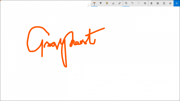Viewport: 180px width, 101px height.
Task: Clear all ink with trash icon
Action: [x=151, y=3]
